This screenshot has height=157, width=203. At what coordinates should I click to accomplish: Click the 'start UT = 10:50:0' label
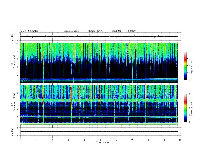(x=124, y=31)
